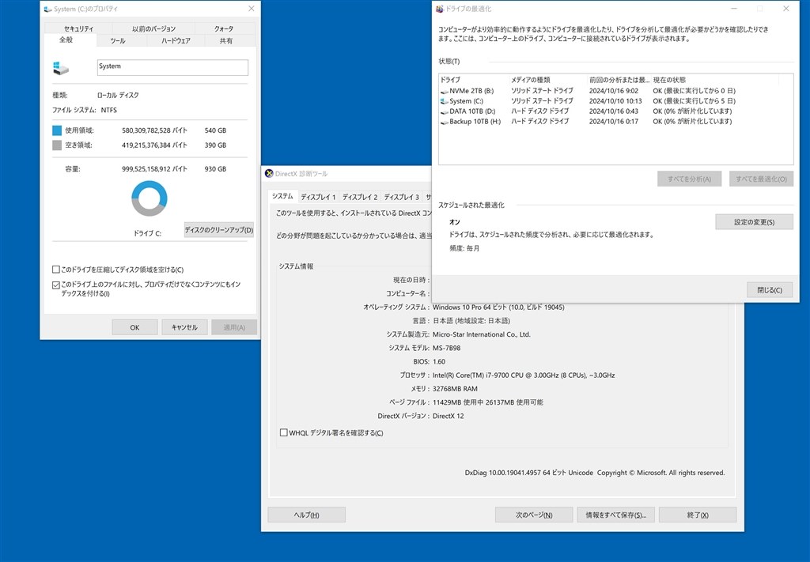Click ディスクのクリーンアップ button
The image size is (810, 562).
click(219, 230)
